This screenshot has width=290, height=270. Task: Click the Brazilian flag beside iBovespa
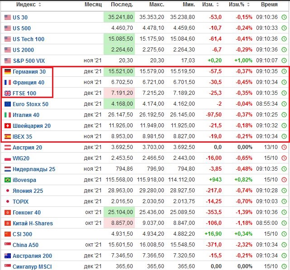(x=8, y=180)
